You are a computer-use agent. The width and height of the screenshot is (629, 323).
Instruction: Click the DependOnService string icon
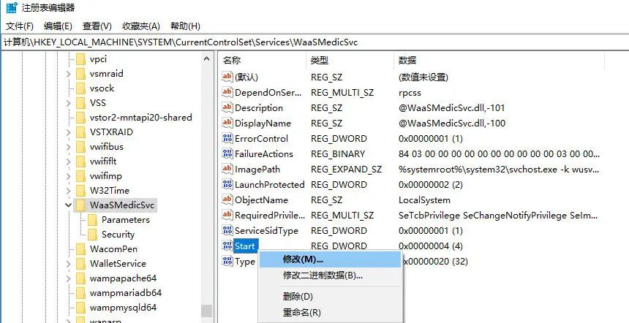pos(227,92)
